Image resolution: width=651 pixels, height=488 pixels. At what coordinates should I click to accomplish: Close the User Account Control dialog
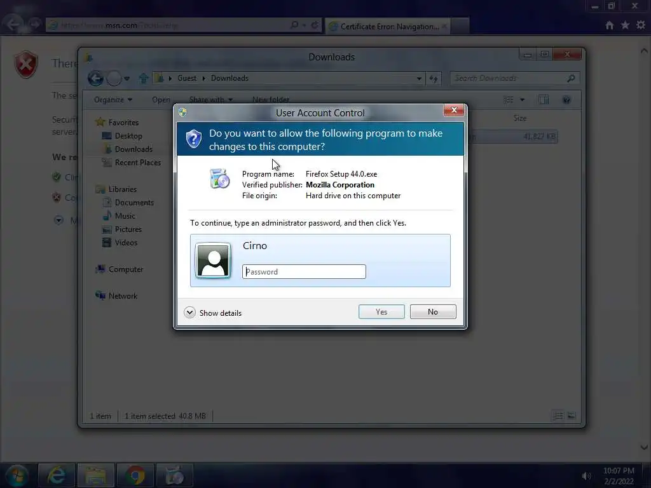(x=453, y=110)
